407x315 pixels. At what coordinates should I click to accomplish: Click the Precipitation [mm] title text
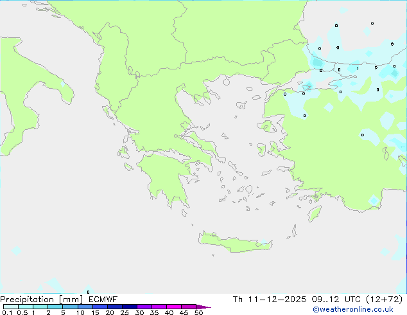coord(41,299)
